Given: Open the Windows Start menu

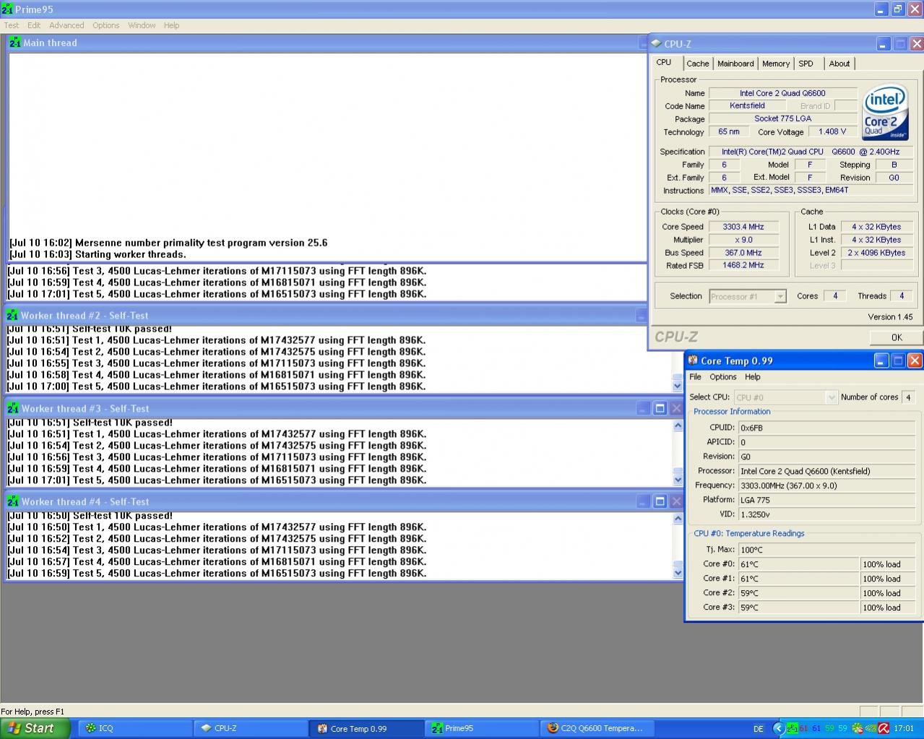Looking at the screenshot, I should (35, 728).
